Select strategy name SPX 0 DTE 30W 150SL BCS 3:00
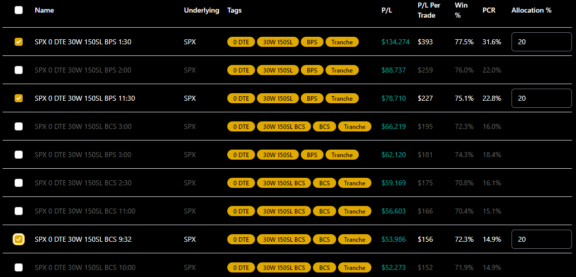 point(83,126)
